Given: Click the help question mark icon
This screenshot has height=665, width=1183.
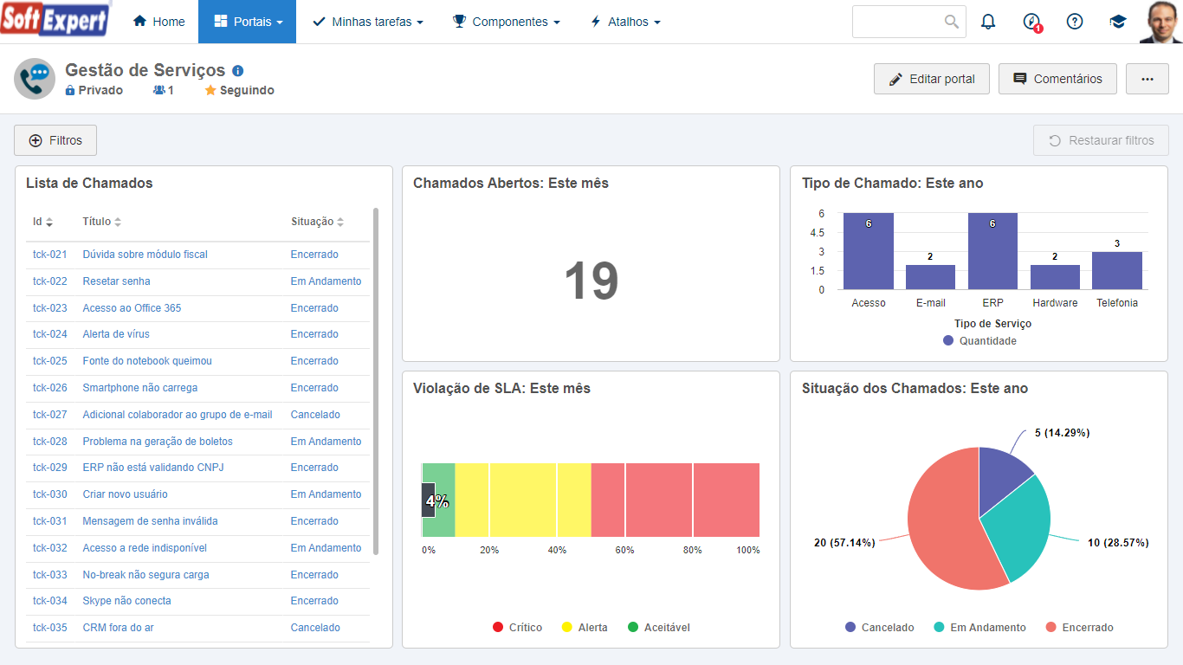Looking at the screenshot, I should (x=1075, y=22).
